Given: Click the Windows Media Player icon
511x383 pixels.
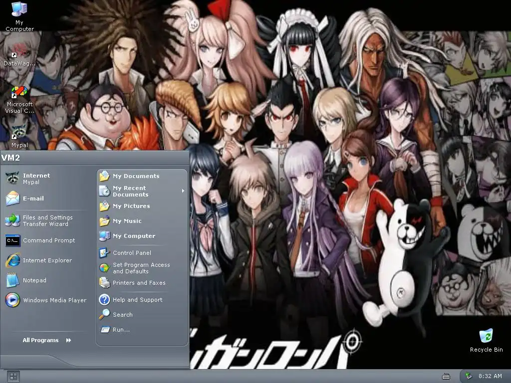Looking at the screenshot, I should tap(12, 300).
